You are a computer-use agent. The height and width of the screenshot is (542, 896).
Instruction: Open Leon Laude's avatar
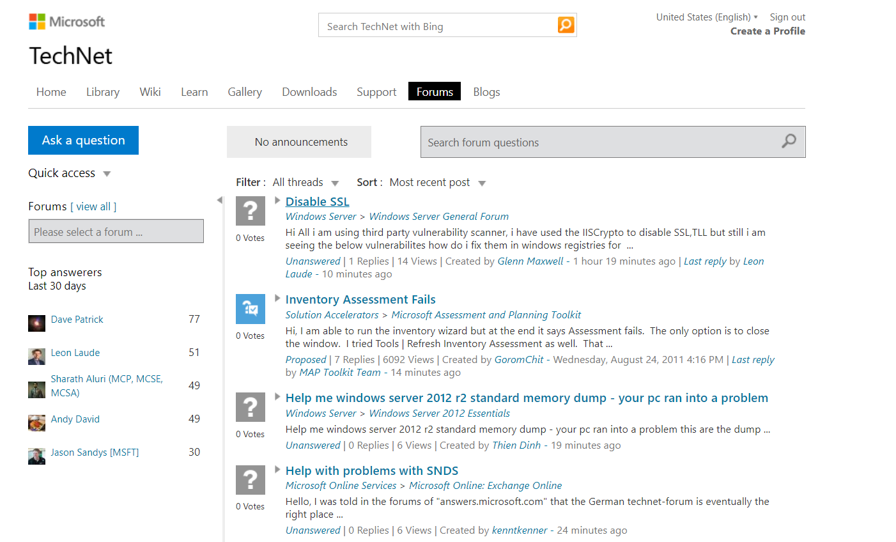point(36,356)
